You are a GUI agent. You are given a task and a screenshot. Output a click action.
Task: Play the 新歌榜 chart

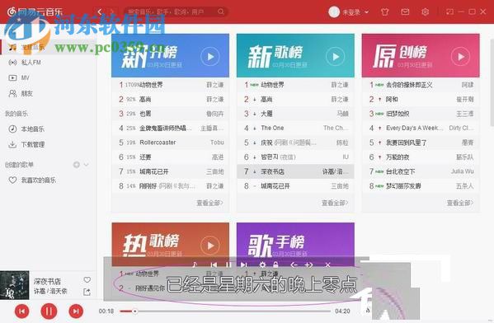tap(335, 57)
